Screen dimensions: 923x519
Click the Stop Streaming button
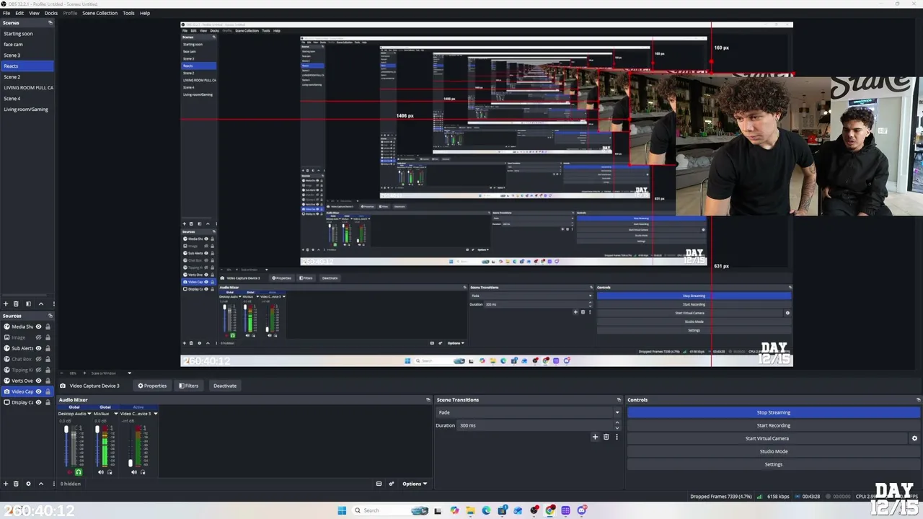click(x=773, y=412)
